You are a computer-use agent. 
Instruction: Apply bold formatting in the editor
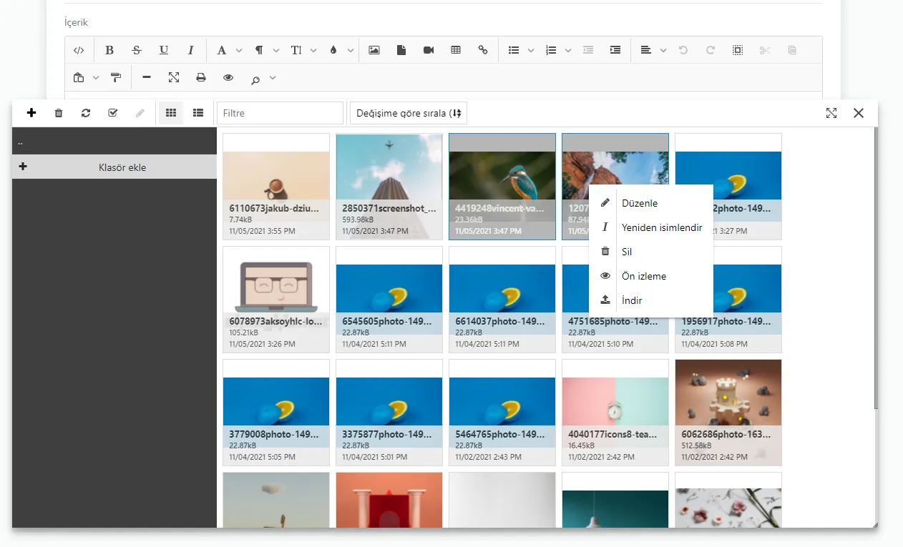click(x=109, y=50)
